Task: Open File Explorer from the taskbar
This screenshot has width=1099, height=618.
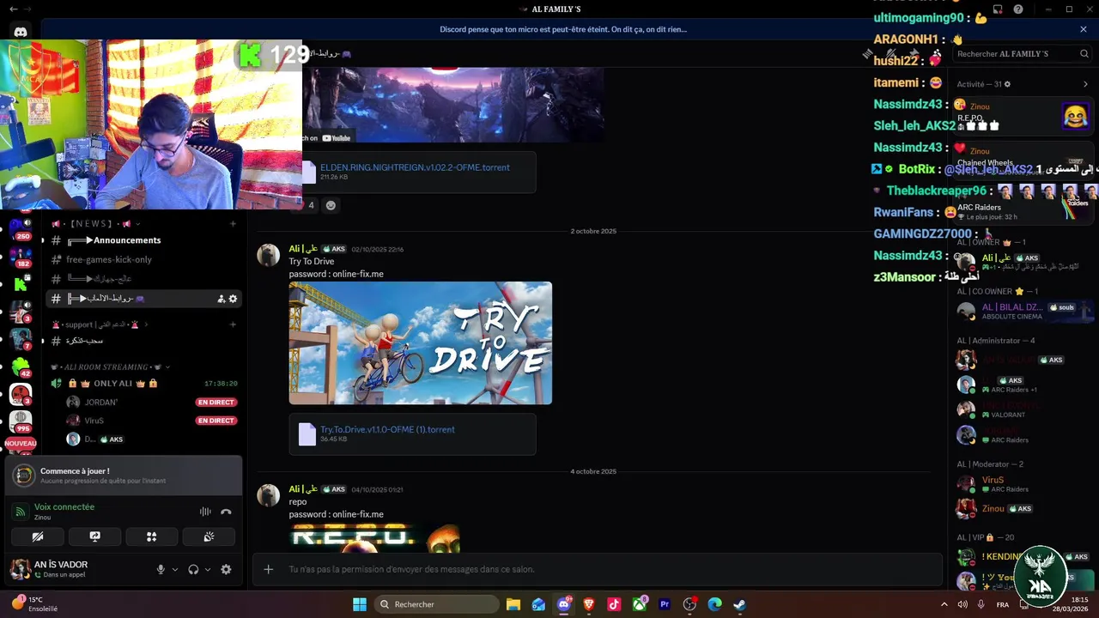Action: point(513,604)
